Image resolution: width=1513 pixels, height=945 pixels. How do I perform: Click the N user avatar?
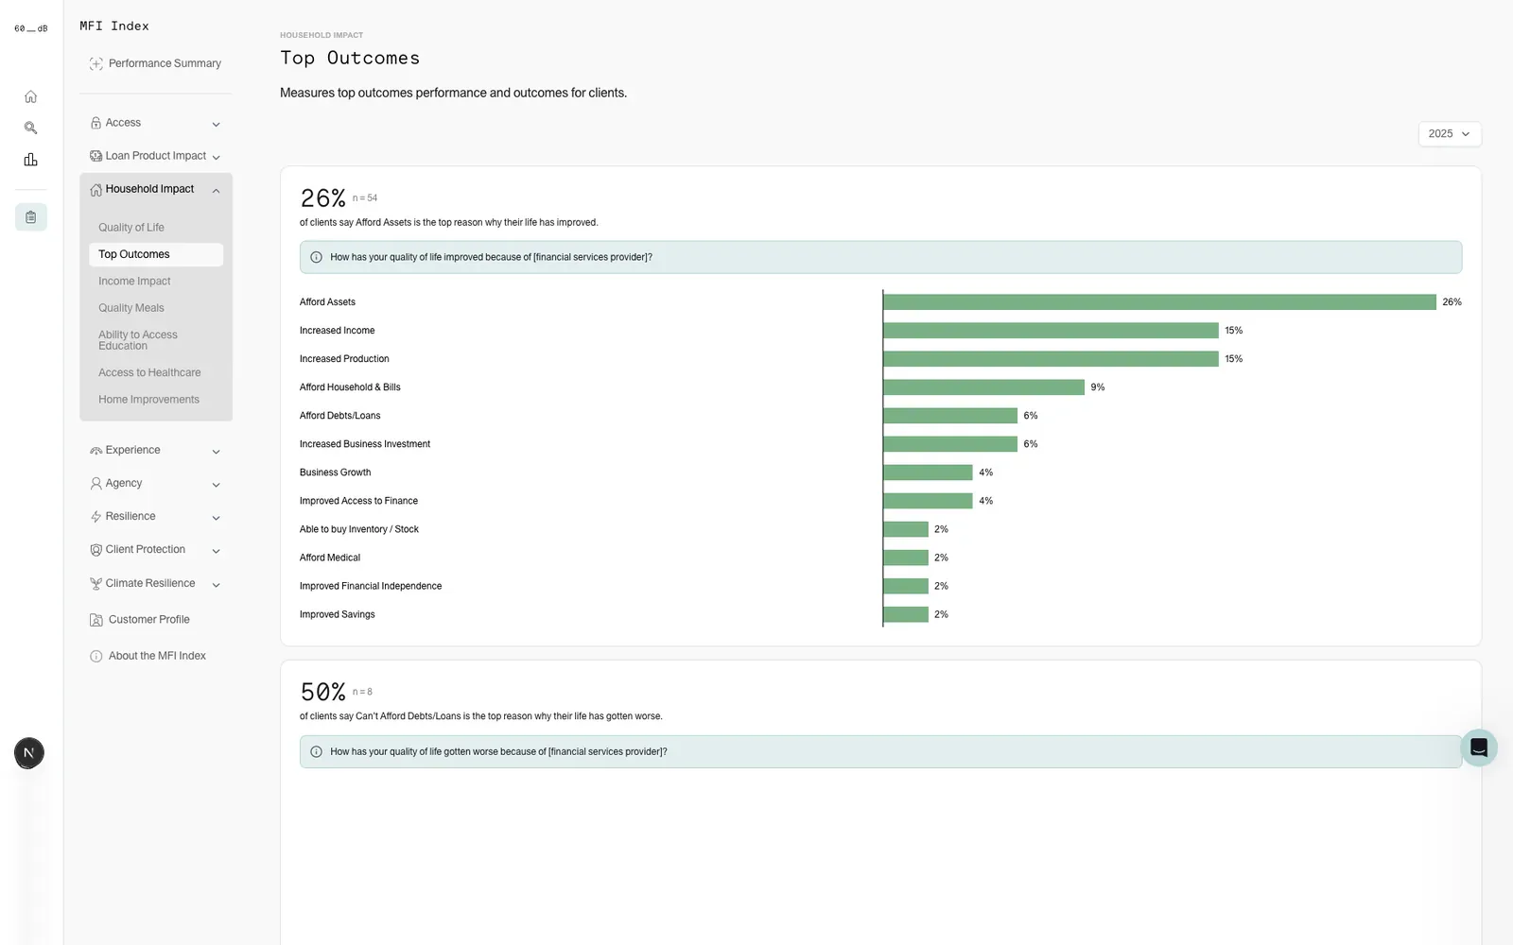[29, 753]
